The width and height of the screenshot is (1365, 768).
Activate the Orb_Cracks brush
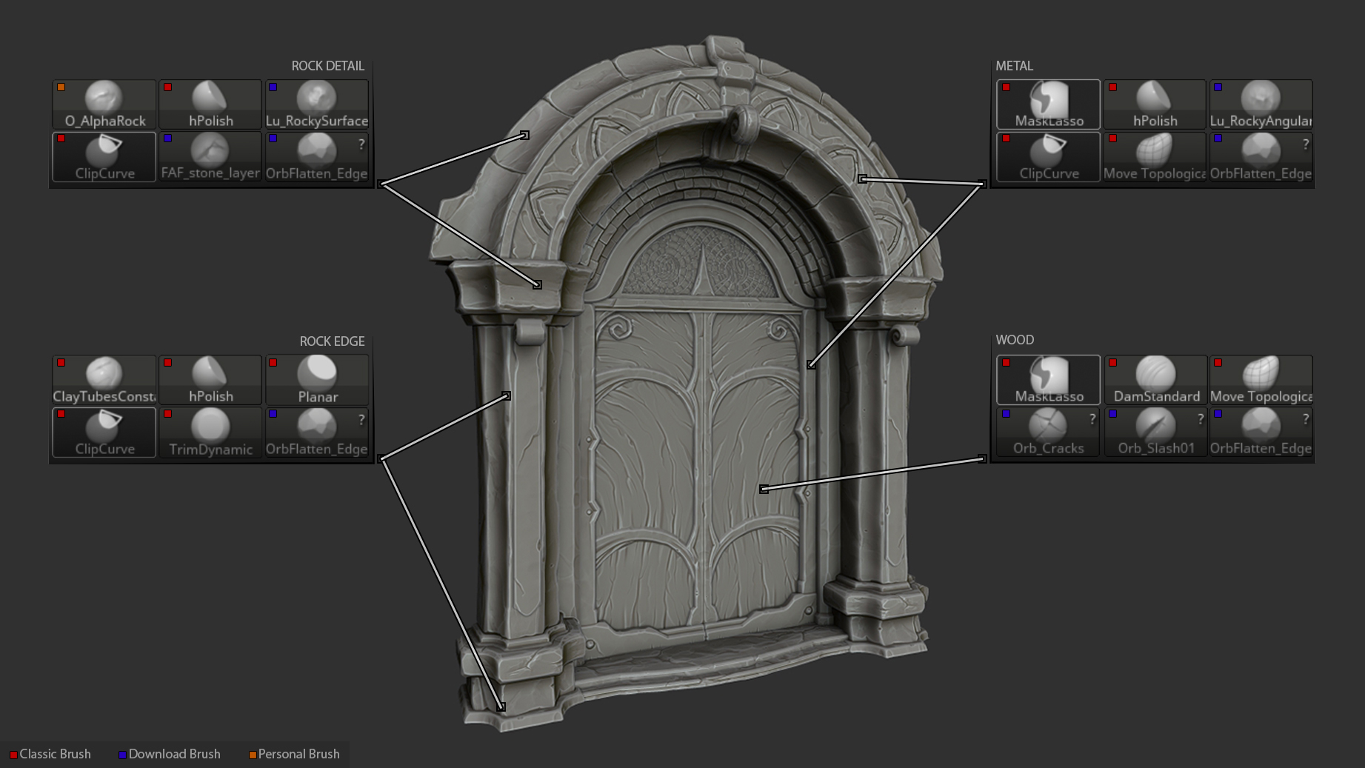coord(1049,433)
